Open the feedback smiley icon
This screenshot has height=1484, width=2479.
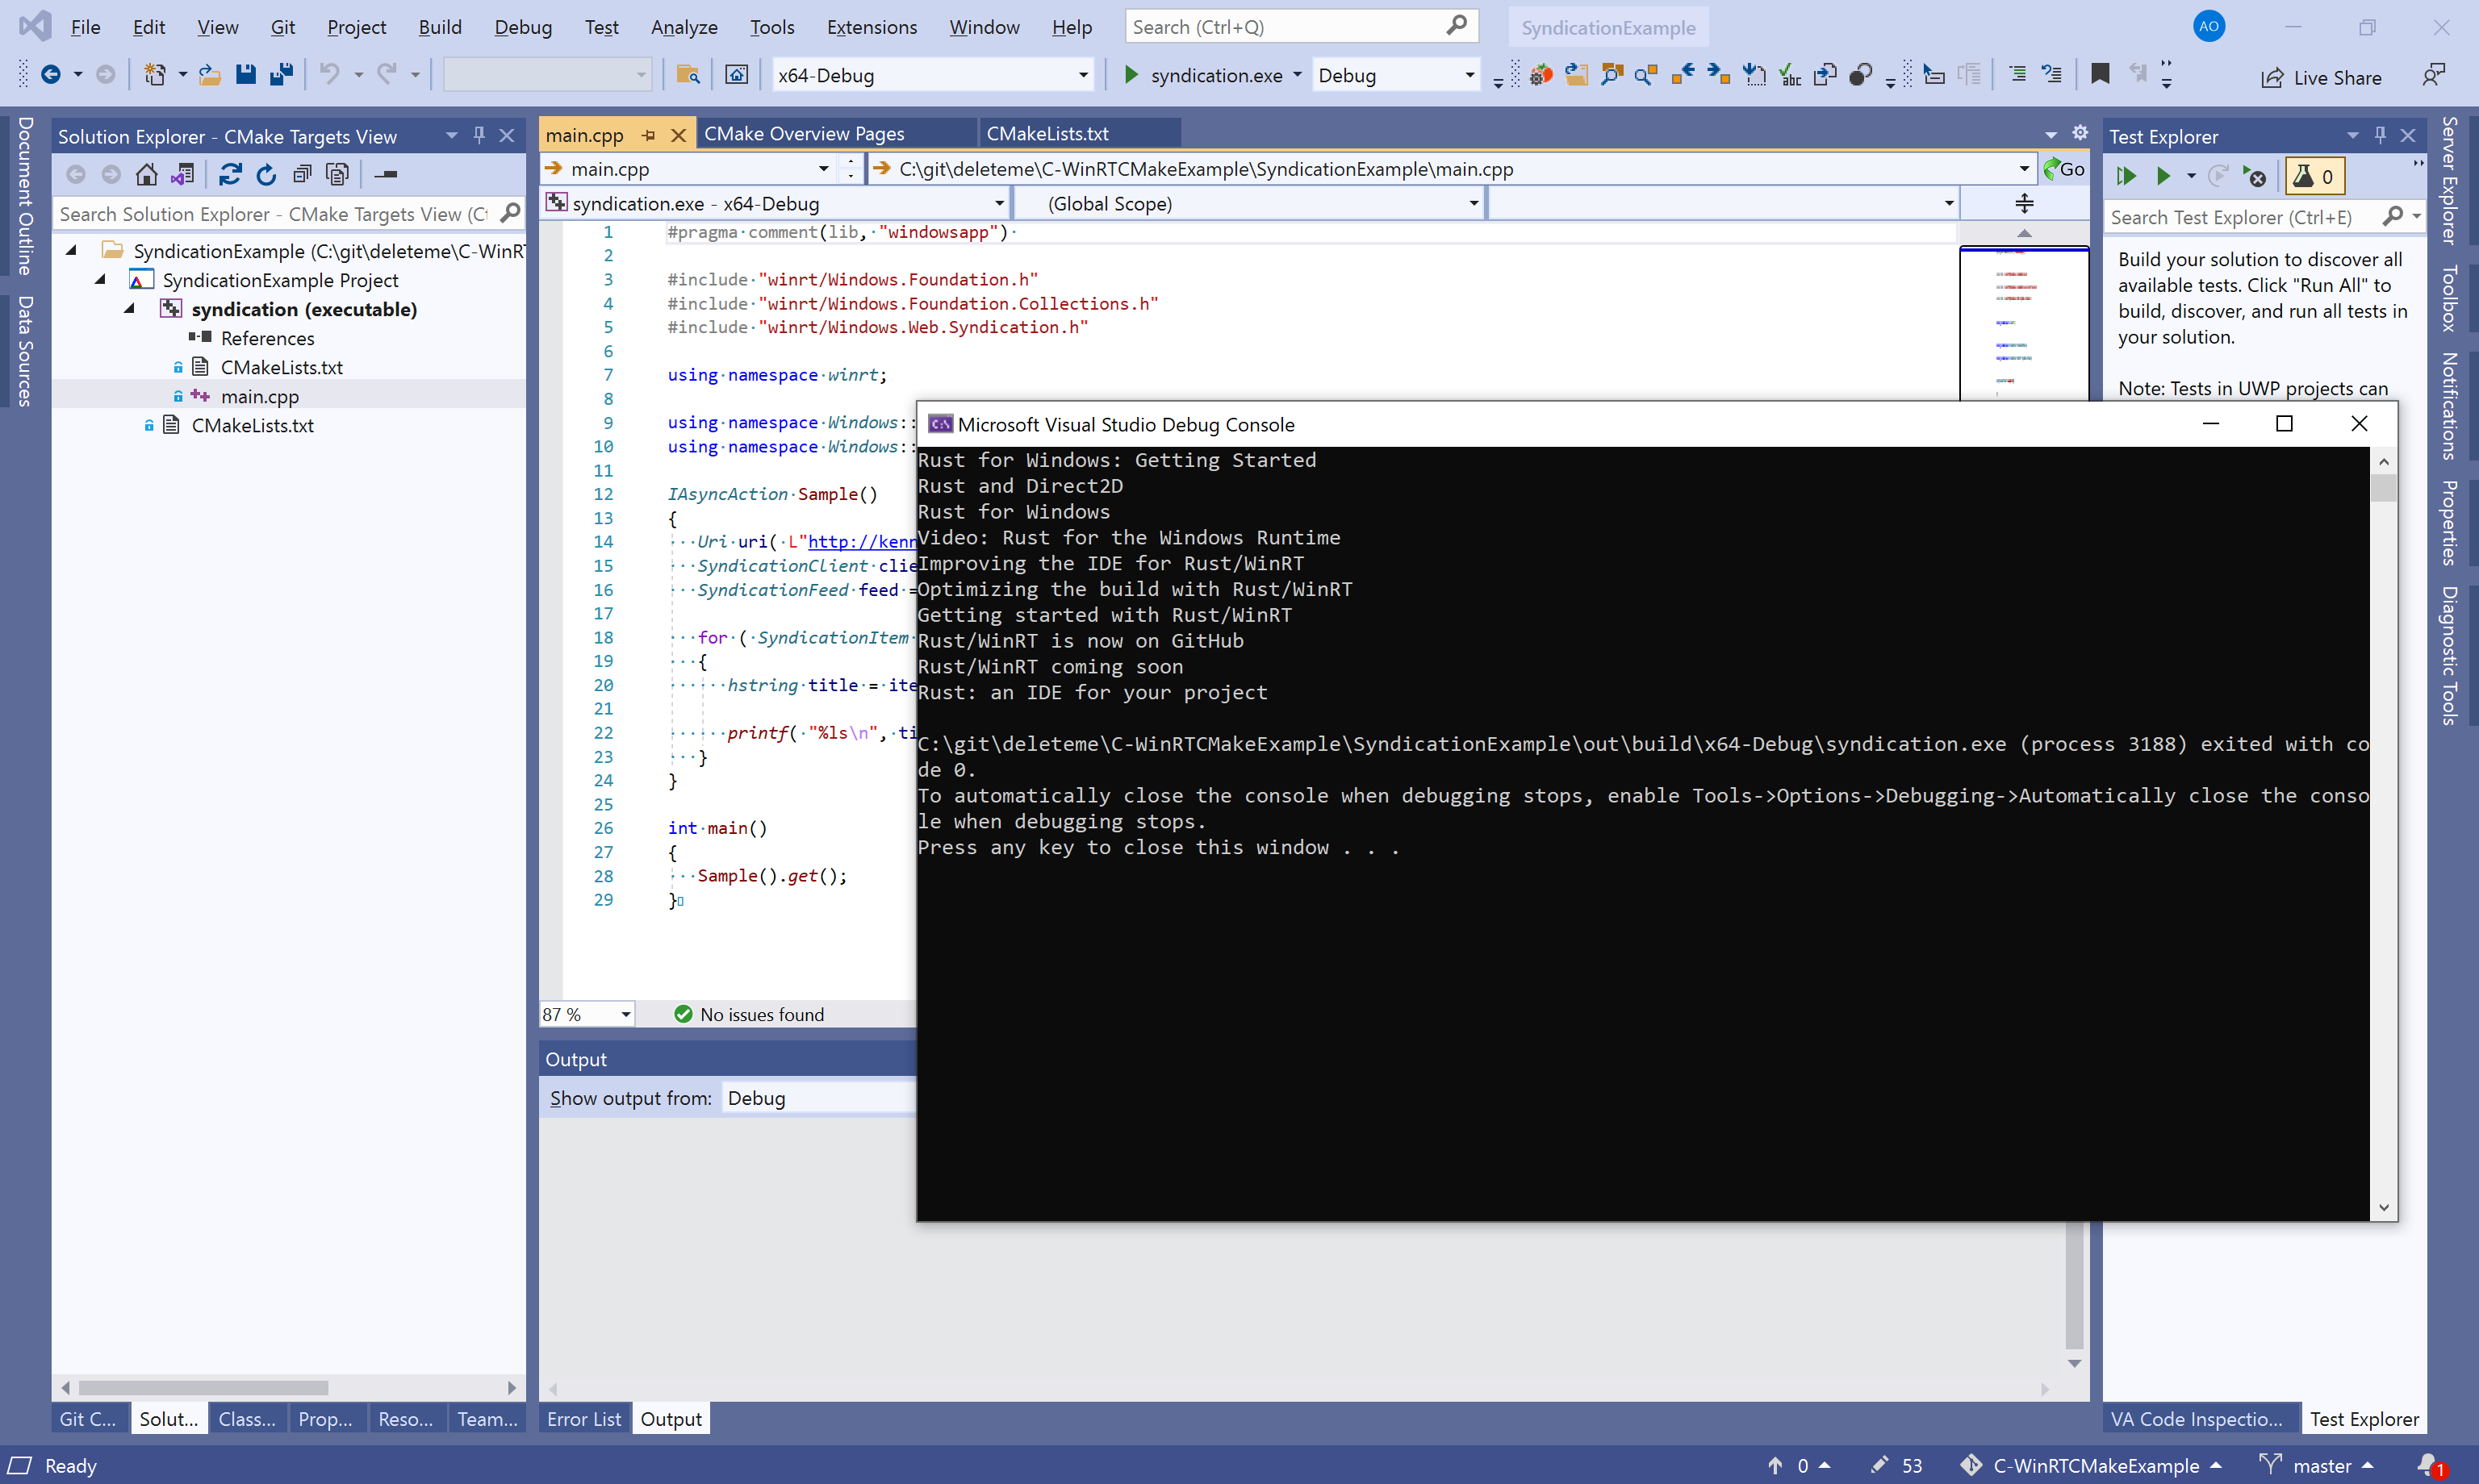(x=2433, y=73)
